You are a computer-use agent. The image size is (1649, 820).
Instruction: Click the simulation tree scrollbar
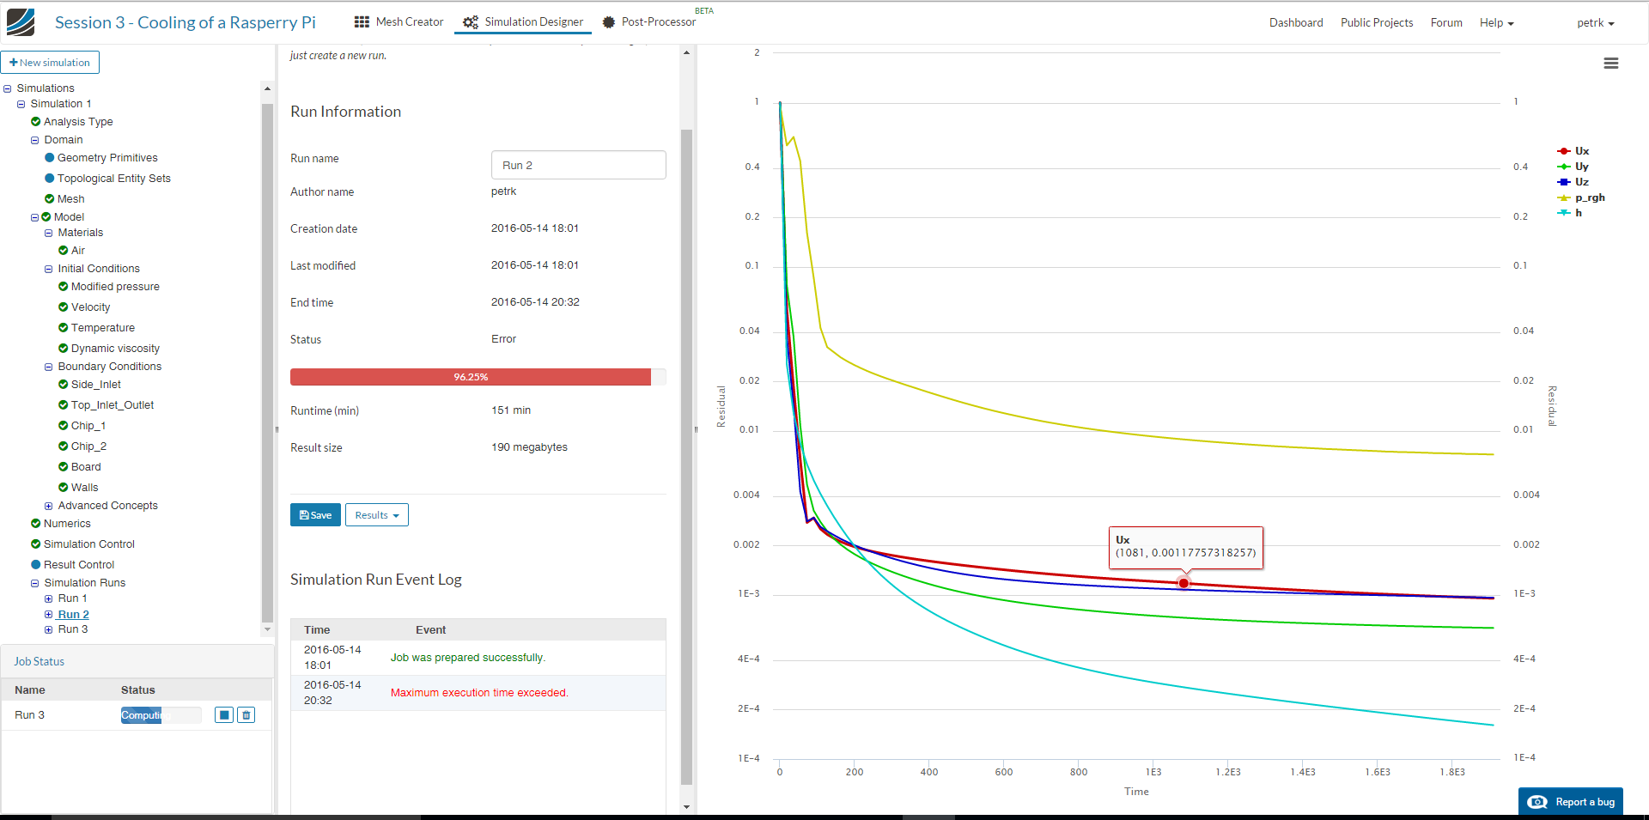point(267,362)
